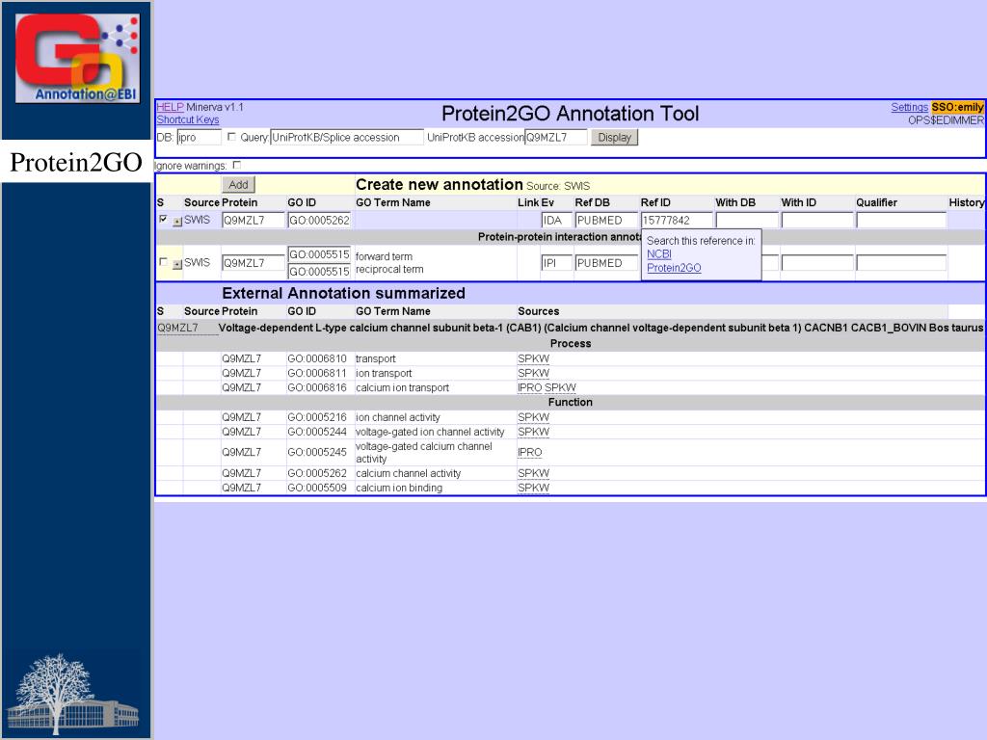
Task: Click SPKW source for calcium ion binding
Action: click(534, 488)
